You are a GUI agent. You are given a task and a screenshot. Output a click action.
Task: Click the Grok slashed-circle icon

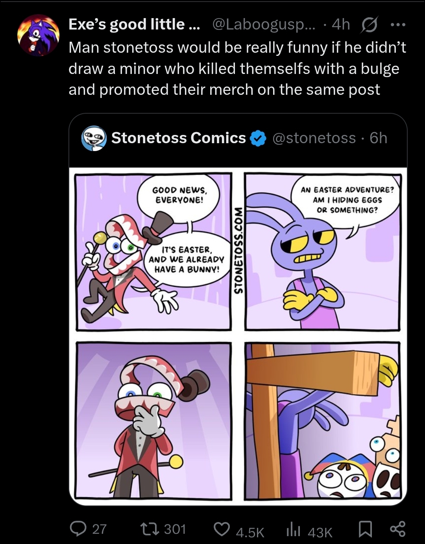370,25
